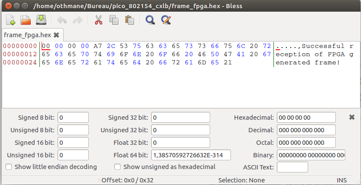This screenshot has height=185, width=361.
Task: Select the frame_fpga.hex tab
Action: pos(27,35)
